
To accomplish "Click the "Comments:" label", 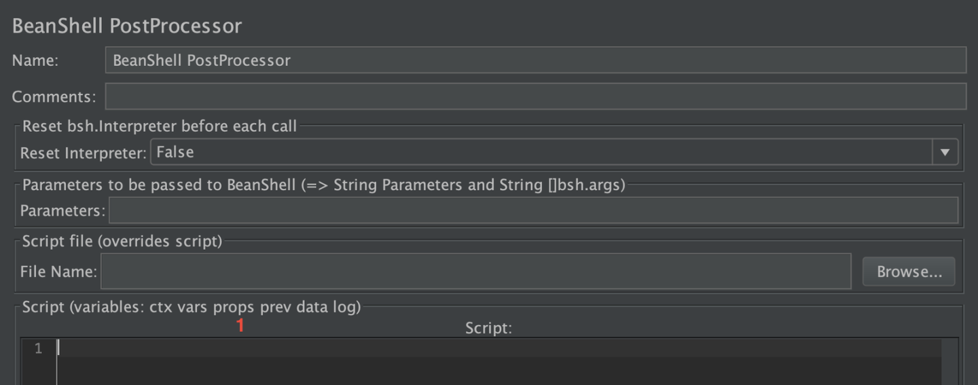I will (54, 96).
